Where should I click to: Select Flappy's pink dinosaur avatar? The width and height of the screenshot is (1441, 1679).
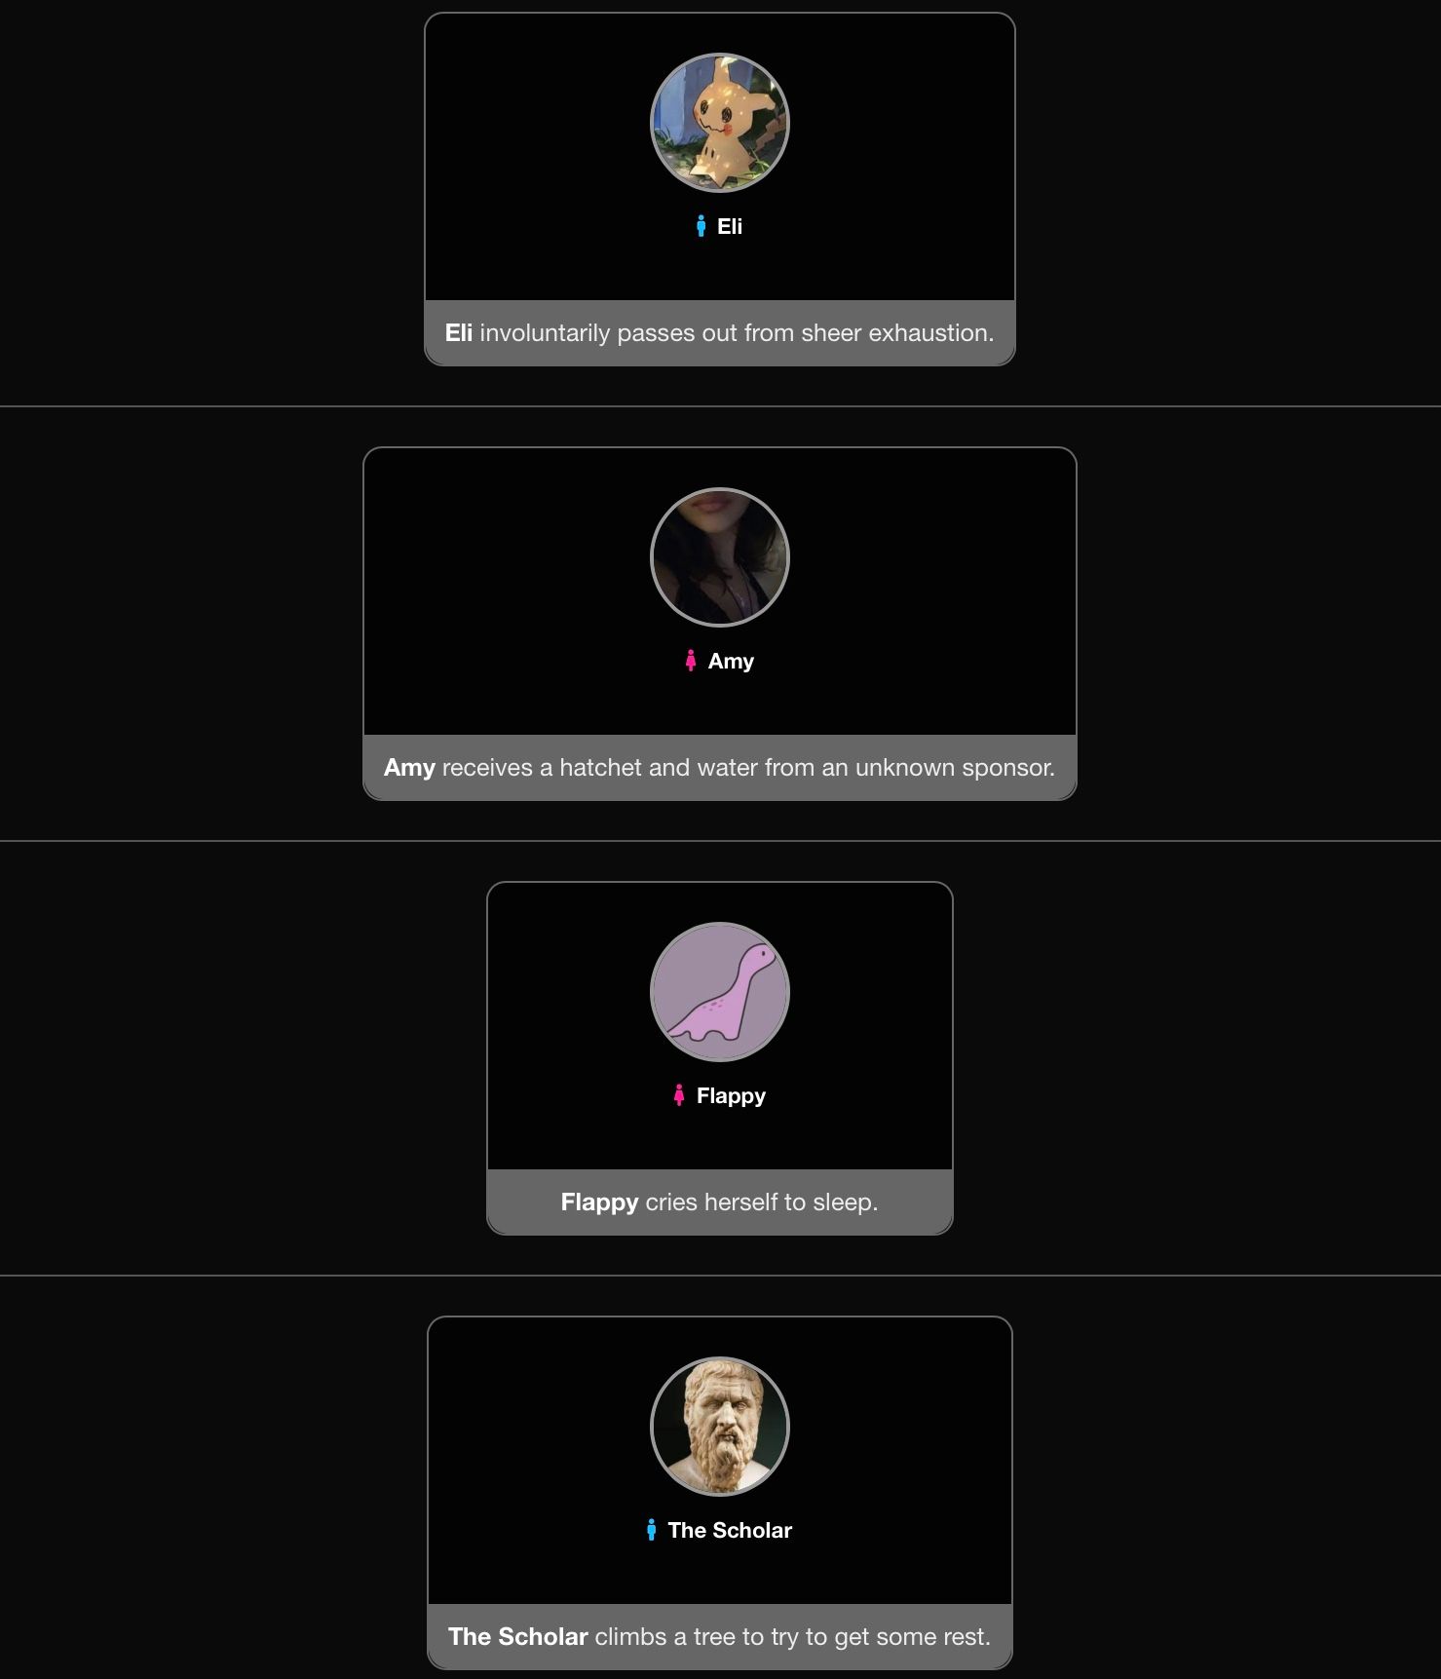[x=720, y=992]
